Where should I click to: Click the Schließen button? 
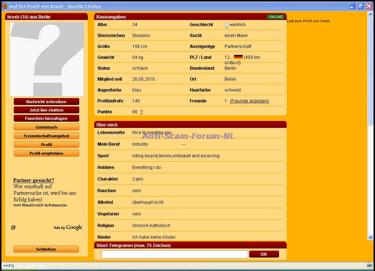coord(46,249)
